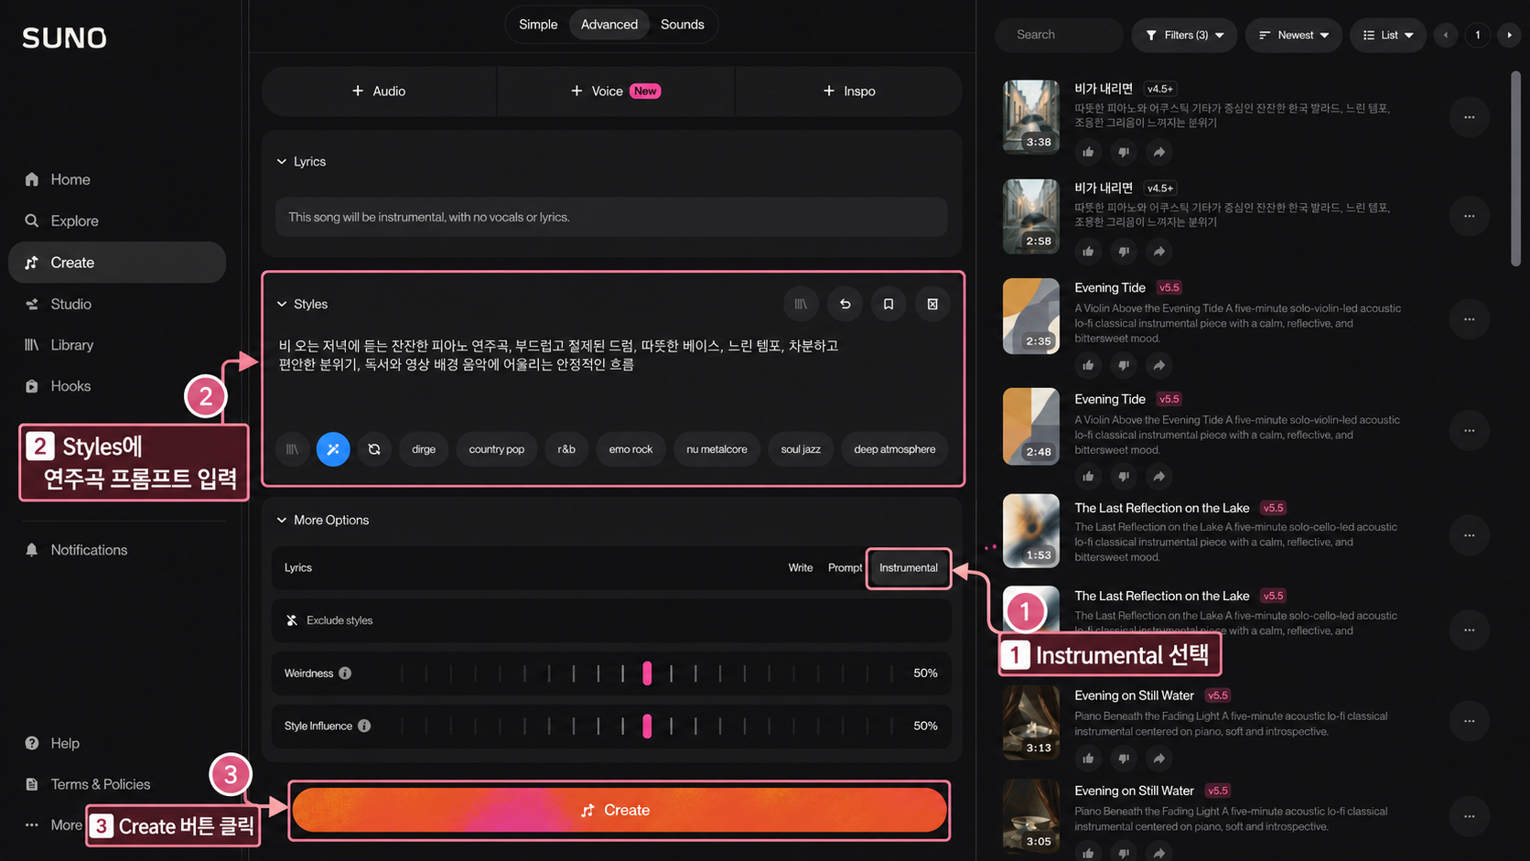Clear the Styles text box
The width and height of the screenshot is (1530, 861).
click(x=932, y=304)
